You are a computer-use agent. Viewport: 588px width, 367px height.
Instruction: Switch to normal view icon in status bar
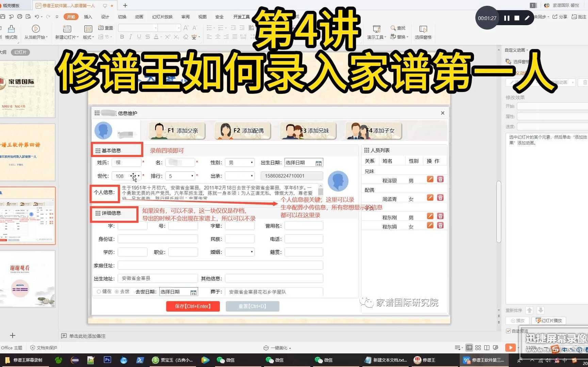click(x=469, y=348)
